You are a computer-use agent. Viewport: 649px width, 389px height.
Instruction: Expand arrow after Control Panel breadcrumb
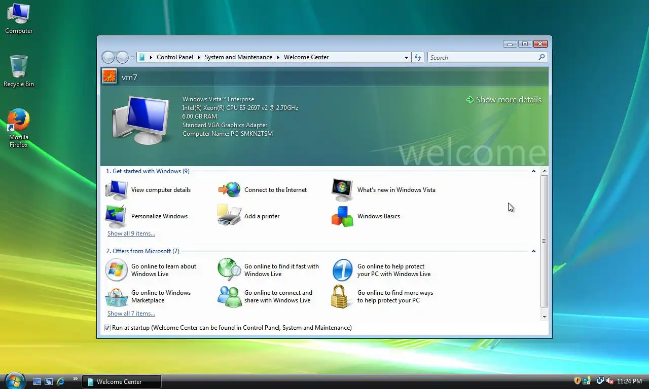pos(199,57)
